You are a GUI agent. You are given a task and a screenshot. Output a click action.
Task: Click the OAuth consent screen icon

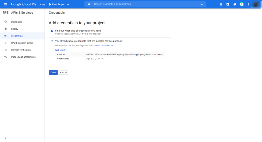tap(6, 43)
